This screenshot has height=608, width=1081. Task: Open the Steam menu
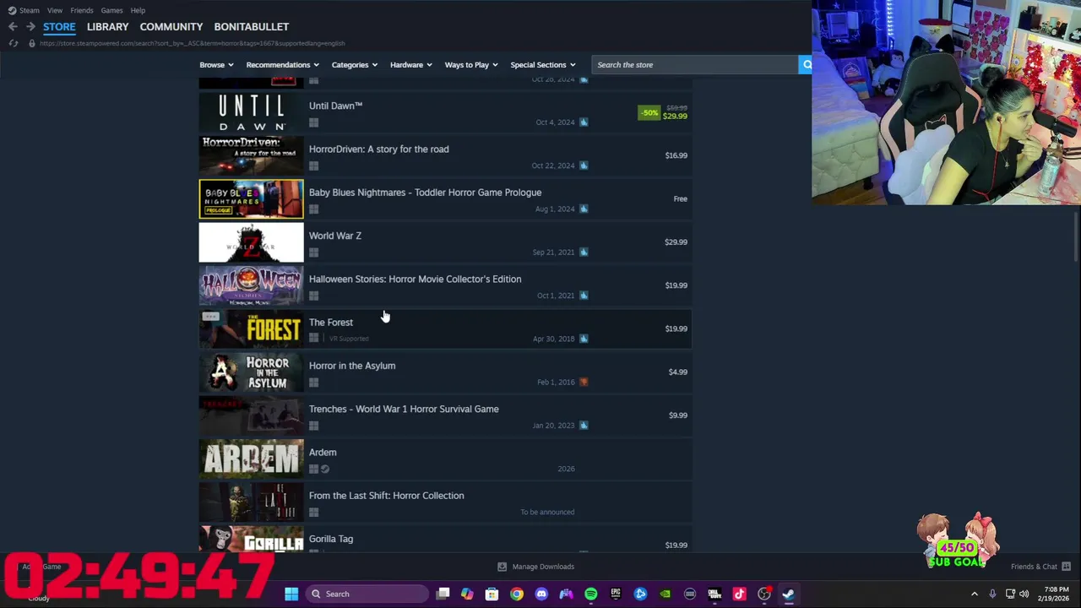[24, 10]
